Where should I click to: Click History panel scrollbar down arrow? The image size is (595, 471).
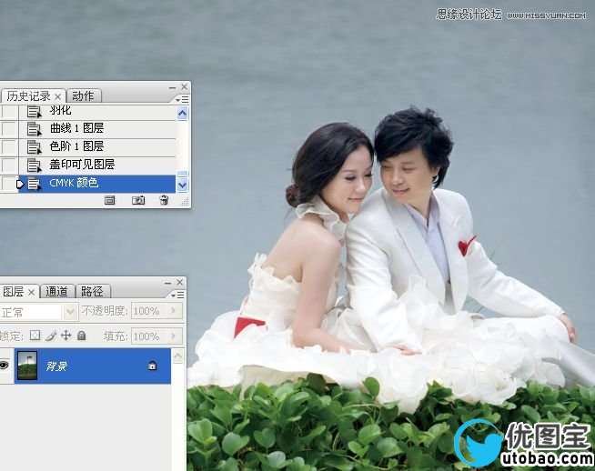tap(183, 185)
